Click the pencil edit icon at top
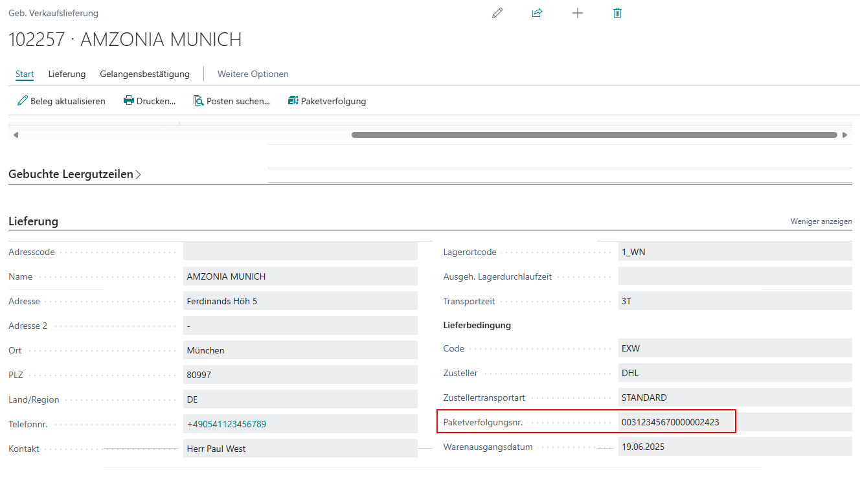860x481 pixels. (497, 13)
